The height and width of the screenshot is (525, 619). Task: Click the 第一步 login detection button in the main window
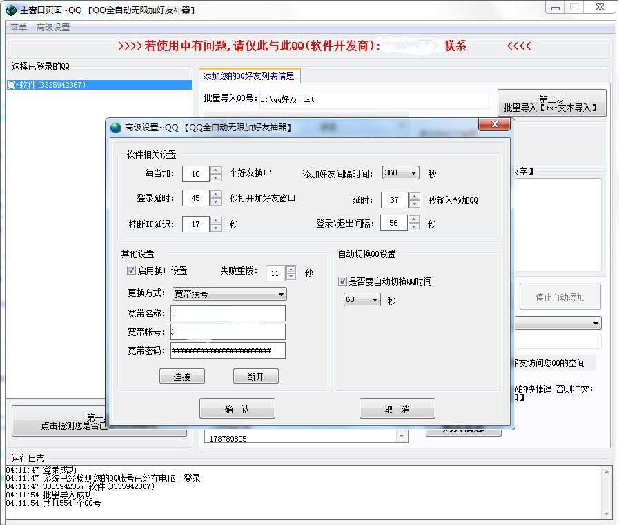pos(59,421)
